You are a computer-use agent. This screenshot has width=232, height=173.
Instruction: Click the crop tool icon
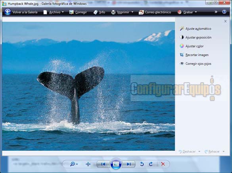(182, 55)
